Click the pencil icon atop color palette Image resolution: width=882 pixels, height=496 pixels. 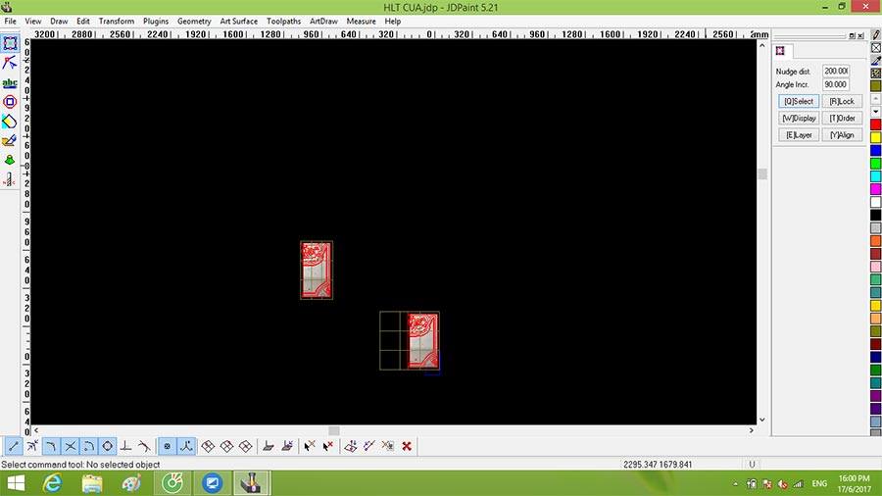coord(876,34)
